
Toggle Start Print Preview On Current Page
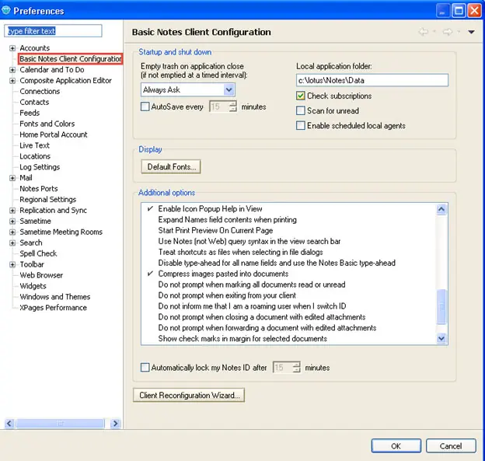(215, 230)
